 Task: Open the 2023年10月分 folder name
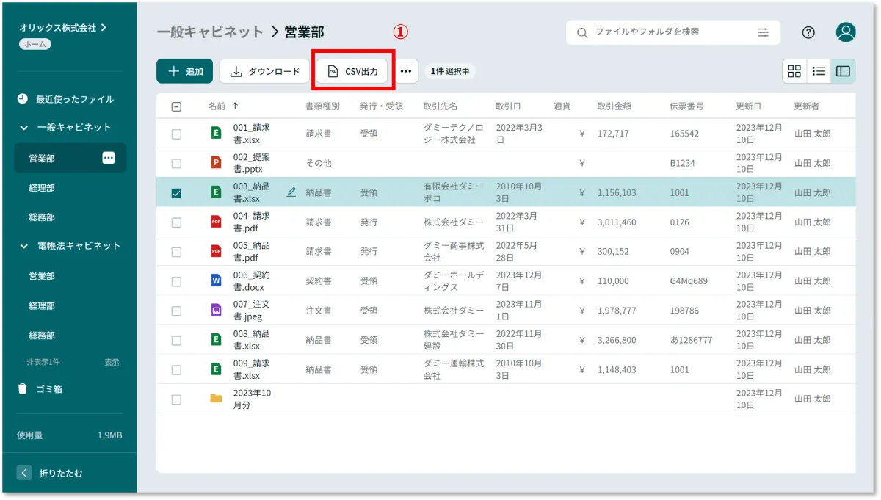pyautogui.click(x=252, y=399)
